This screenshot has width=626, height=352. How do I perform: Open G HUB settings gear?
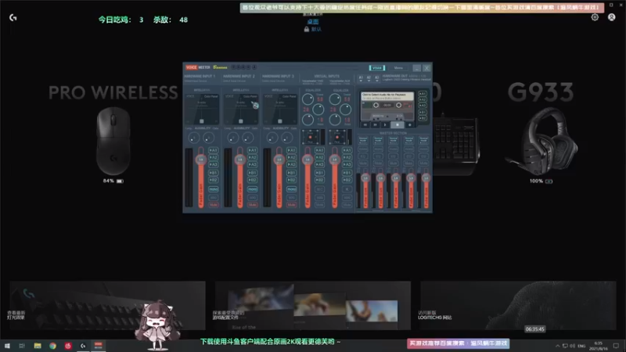tap(595, 17)
